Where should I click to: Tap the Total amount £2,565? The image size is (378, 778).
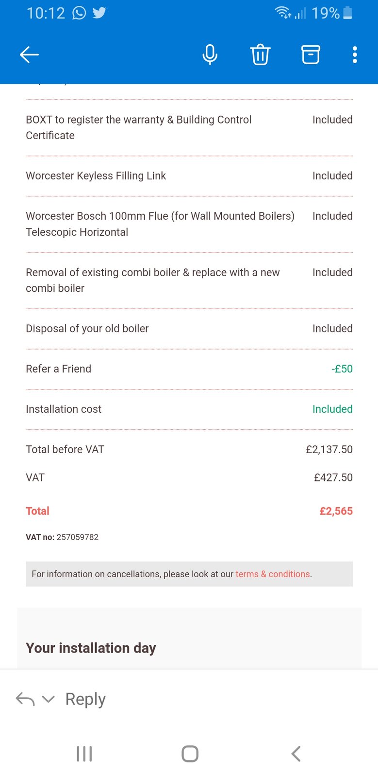point(336,511)
